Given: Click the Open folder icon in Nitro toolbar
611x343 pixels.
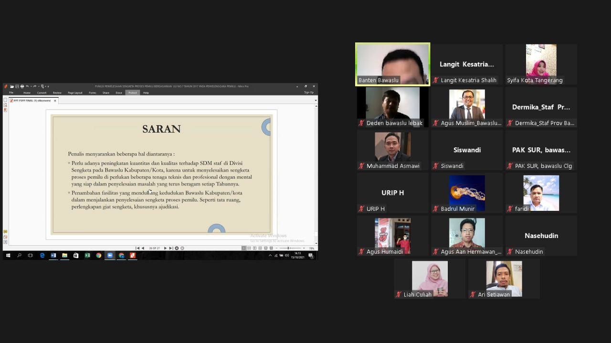Looking at the screenshot, I should 12,86.
